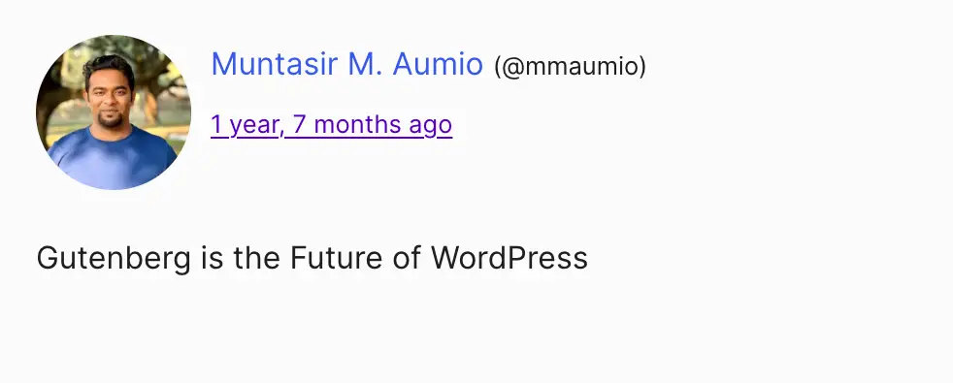Click the middle initial 'M.' in the name
953x383 pixels.
(365, 64)
